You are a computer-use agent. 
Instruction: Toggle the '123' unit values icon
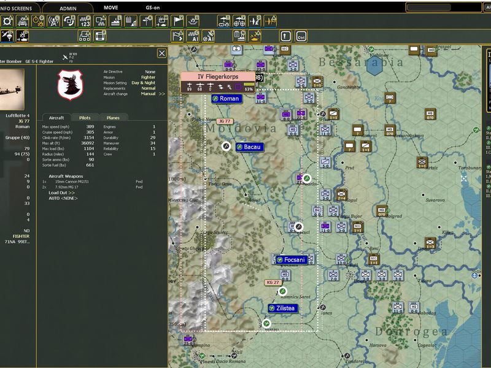coord(84,21)
